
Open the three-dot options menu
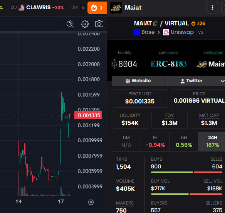[212, 8]
